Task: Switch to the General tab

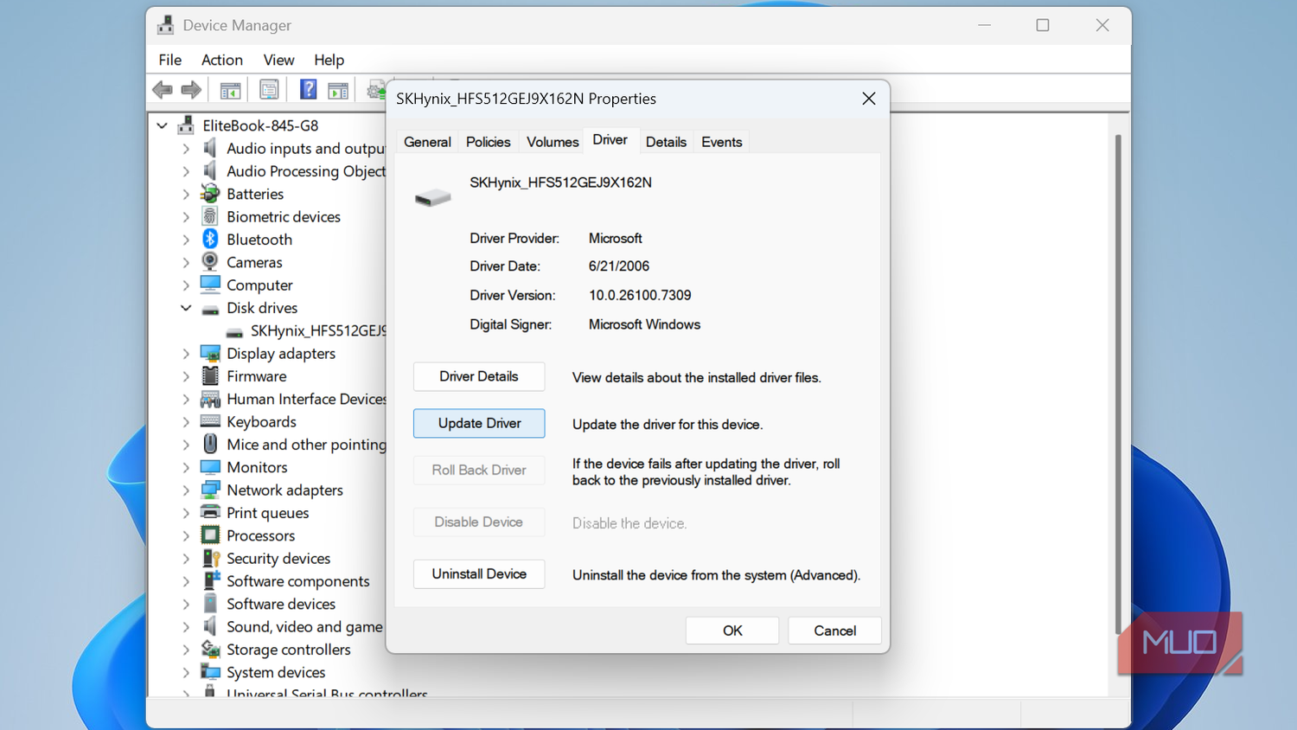Action: 427,142
